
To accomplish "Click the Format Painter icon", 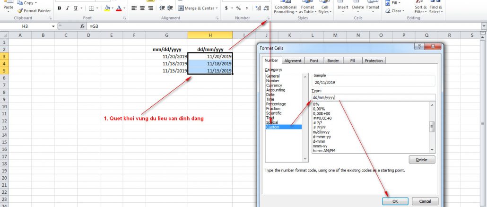I will 20,10.
